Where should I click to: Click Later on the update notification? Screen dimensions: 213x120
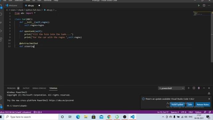coord(190,104)
